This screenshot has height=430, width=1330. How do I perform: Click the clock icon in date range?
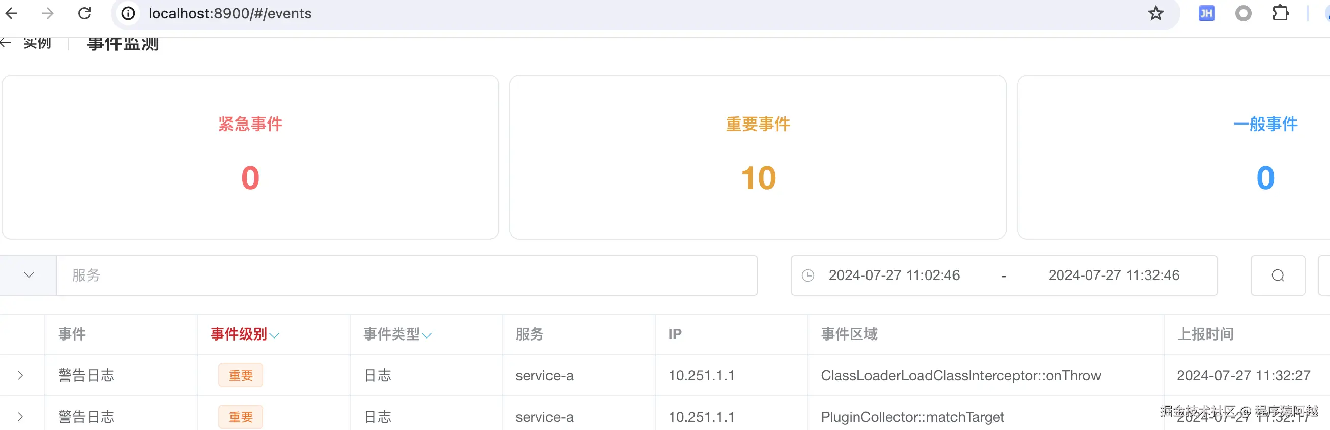pos(808,275)
